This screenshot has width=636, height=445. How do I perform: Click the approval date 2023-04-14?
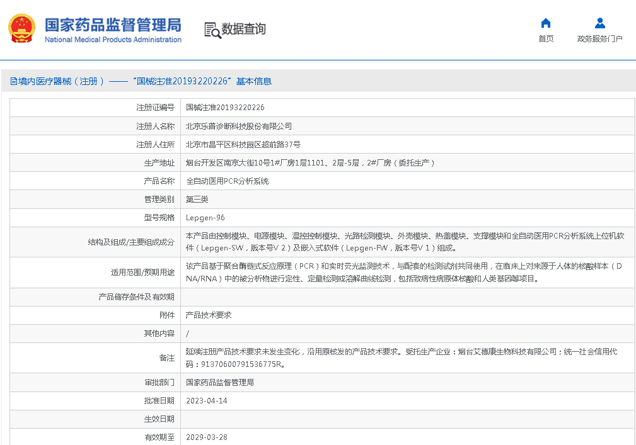coord(207,400)
